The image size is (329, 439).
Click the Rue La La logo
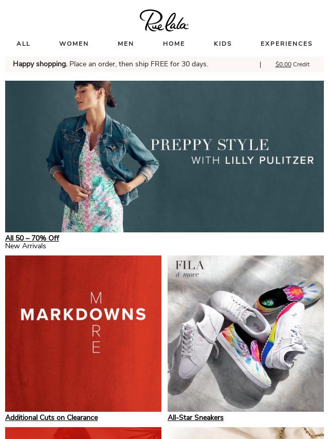[x=164, y=21]
